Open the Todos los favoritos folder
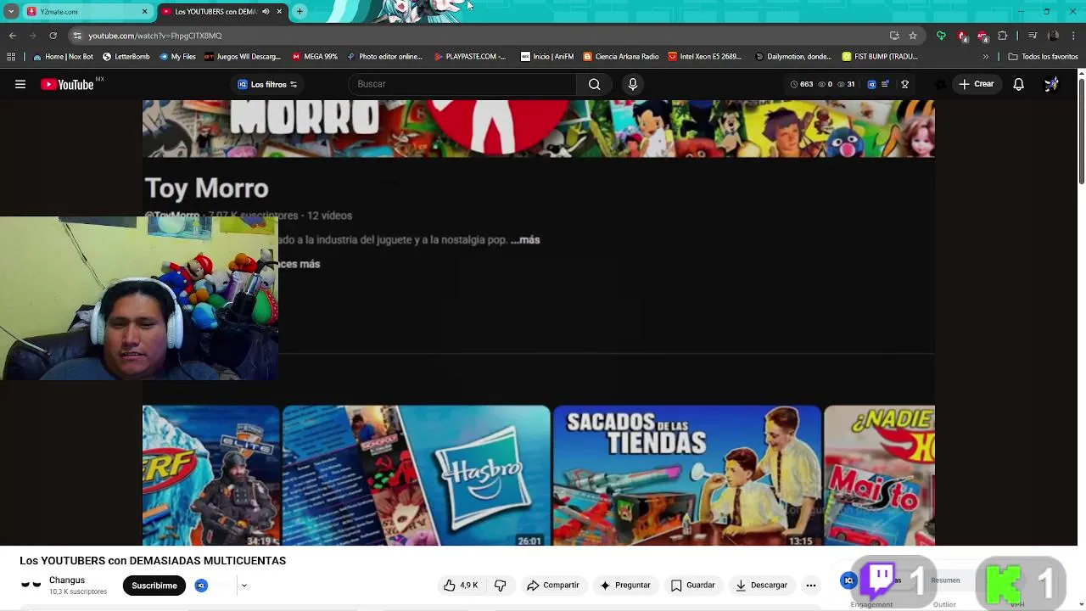Viewport: 1086px width, 611px height. [x=1043, y=57]
